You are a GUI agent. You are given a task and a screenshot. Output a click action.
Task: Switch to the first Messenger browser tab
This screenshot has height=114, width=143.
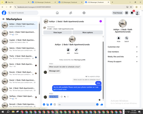pos(44,2)
